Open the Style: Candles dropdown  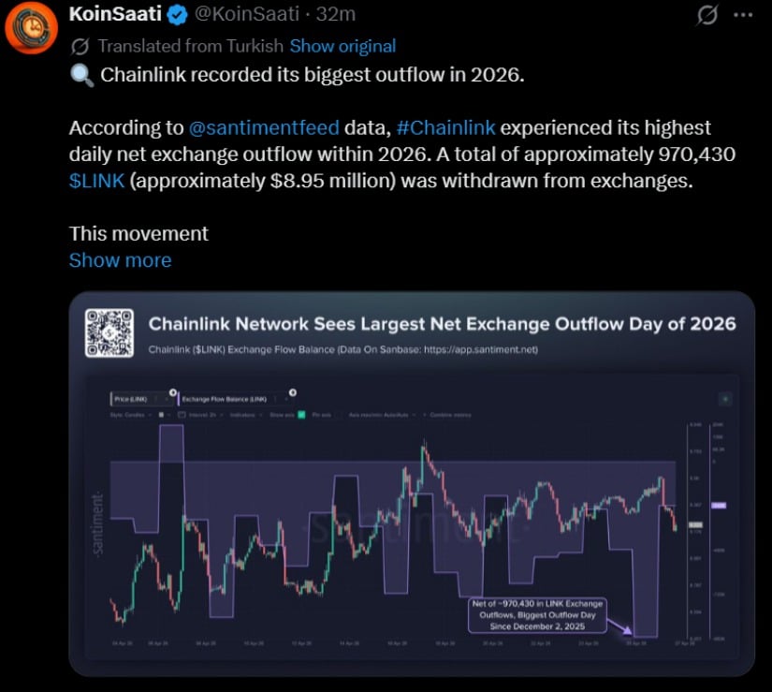coord(131,415)
